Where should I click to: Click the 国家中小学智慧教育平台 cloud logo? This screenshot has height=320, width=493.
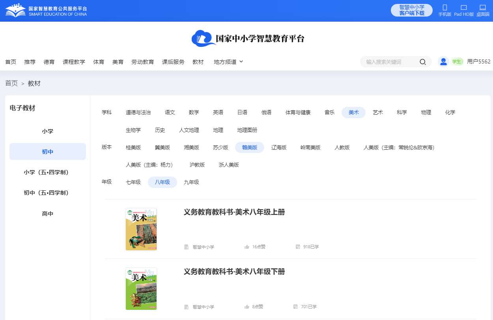click(248, 38)
